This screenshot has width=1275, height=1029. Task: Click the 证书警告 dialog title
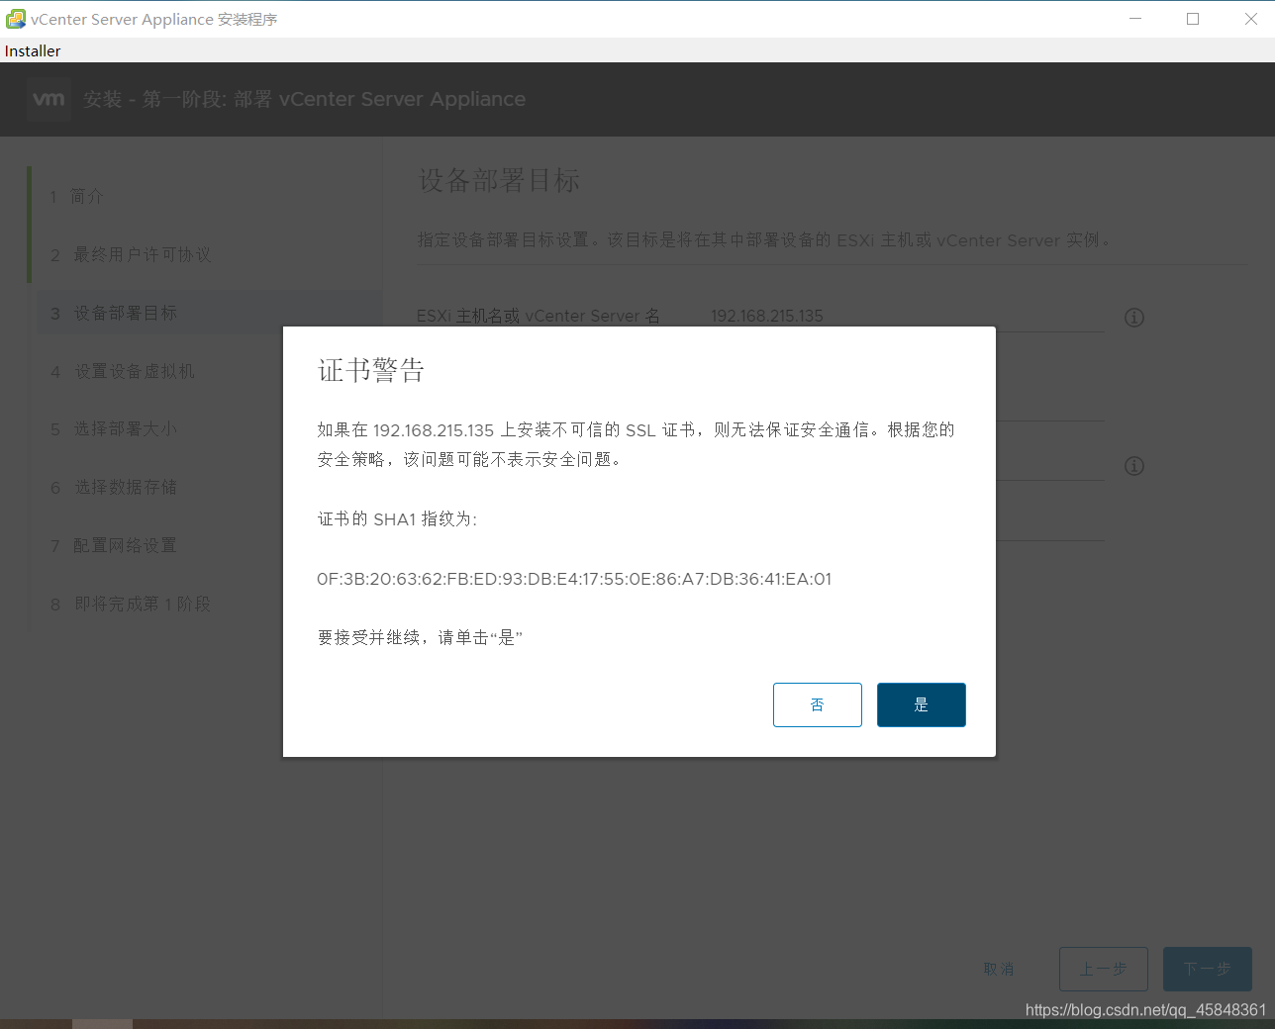pos(371,370)
